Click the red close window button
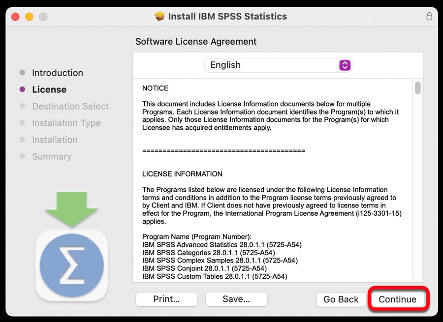Viewport: 443px width, 322px height. [x=15, y=17]
